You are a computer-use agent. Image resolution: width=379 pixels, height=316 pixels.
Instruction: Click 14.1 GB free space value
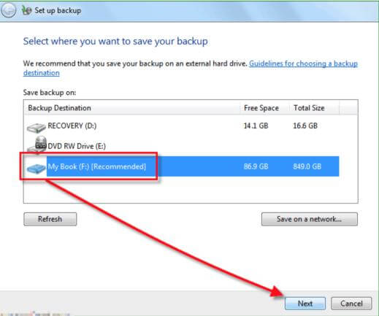[x=256, y=126]
